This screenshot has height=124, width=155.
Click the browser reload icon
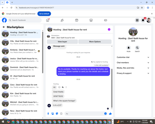pyautogui.click(x=11, y=8)
